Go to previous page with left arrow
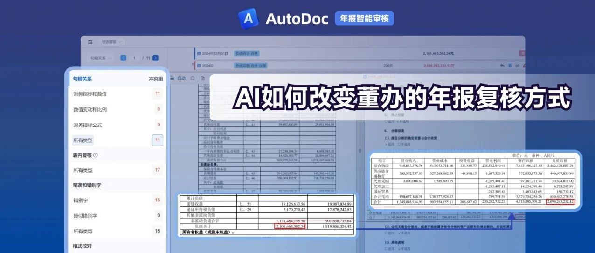595x253 pixels. coord(123,58)
